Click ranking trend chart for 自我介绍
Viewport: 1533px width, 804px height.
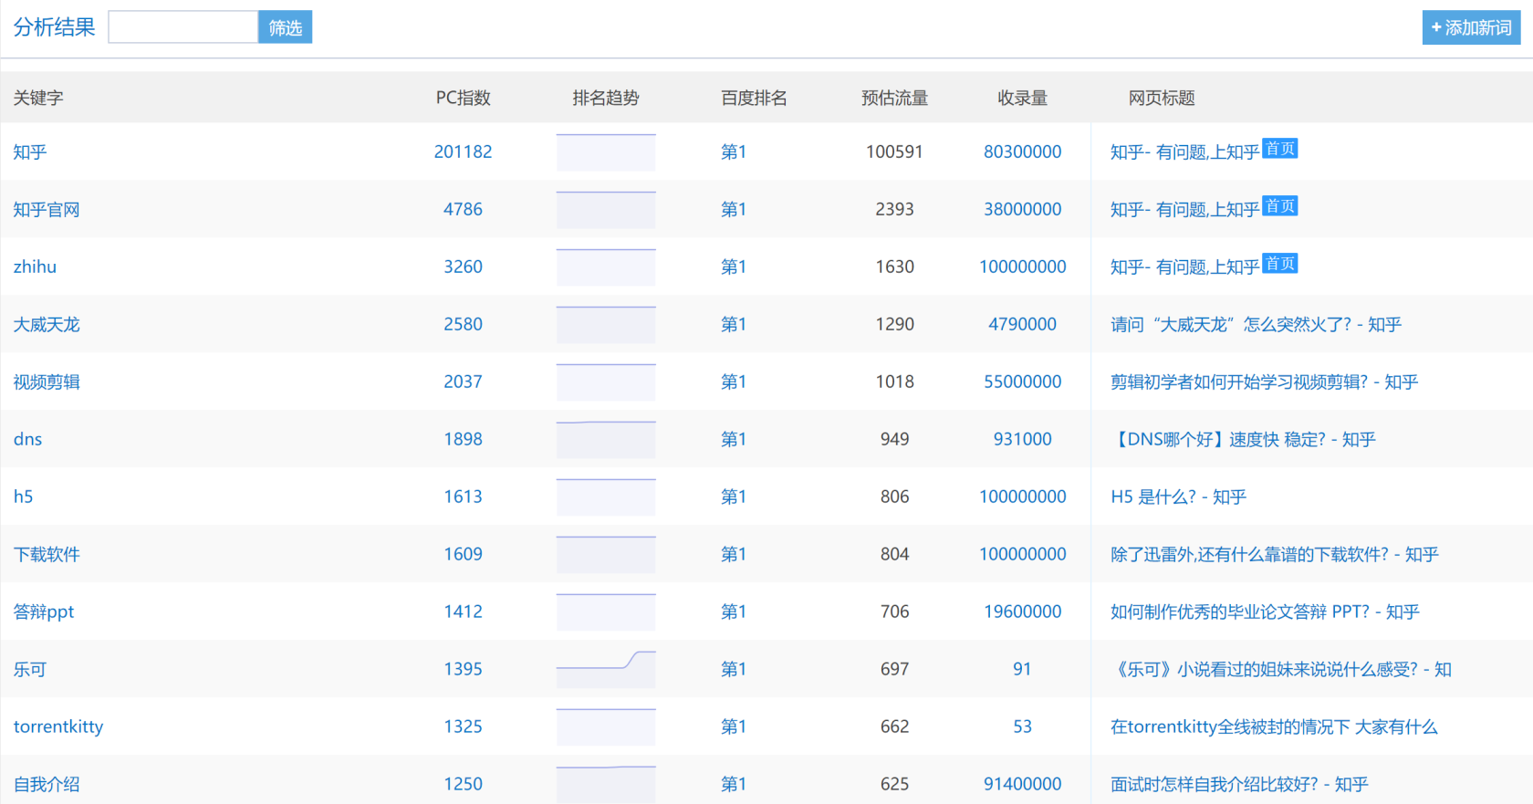click(606, 785)
